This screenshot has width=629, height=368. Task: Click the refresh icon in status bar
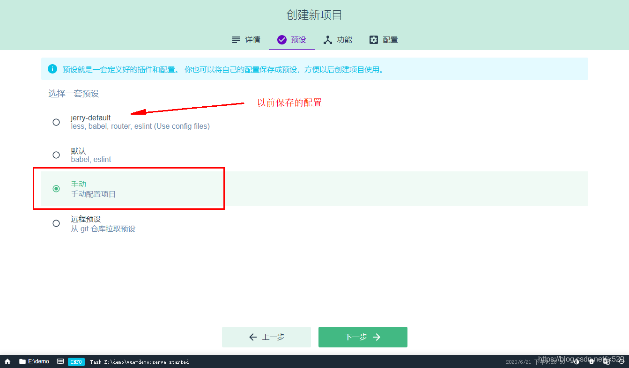point(621,361)
